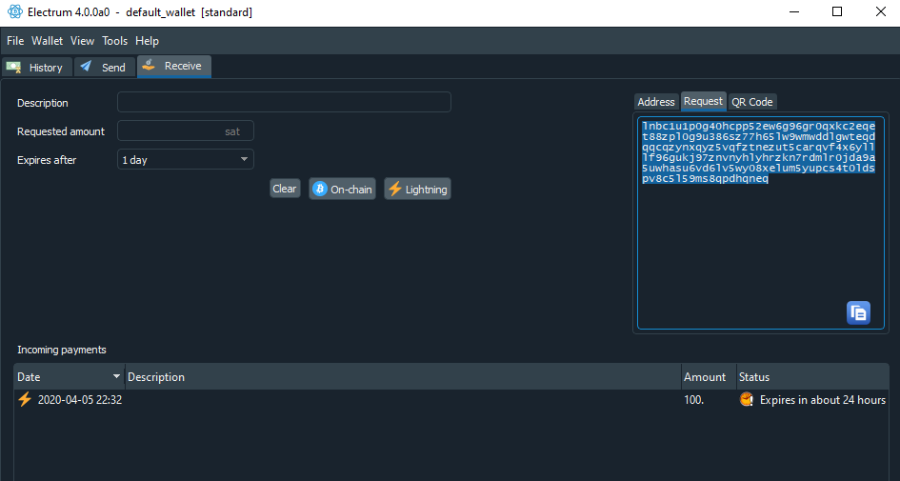Open the View menu

[82, 41]
